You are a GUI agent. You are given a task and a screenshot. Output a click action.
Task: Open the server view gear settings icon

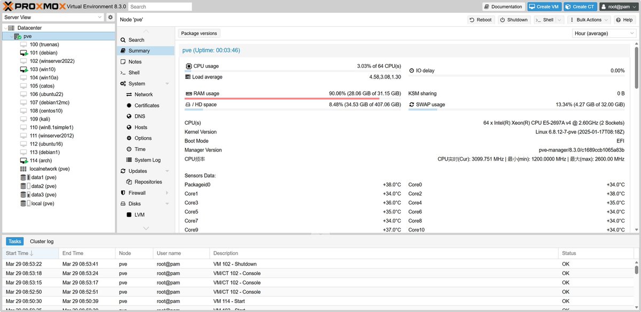pos(111,17)
